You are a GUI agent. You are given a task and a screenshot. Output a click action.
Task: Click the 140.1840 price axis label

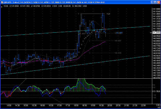click(156, 73)
